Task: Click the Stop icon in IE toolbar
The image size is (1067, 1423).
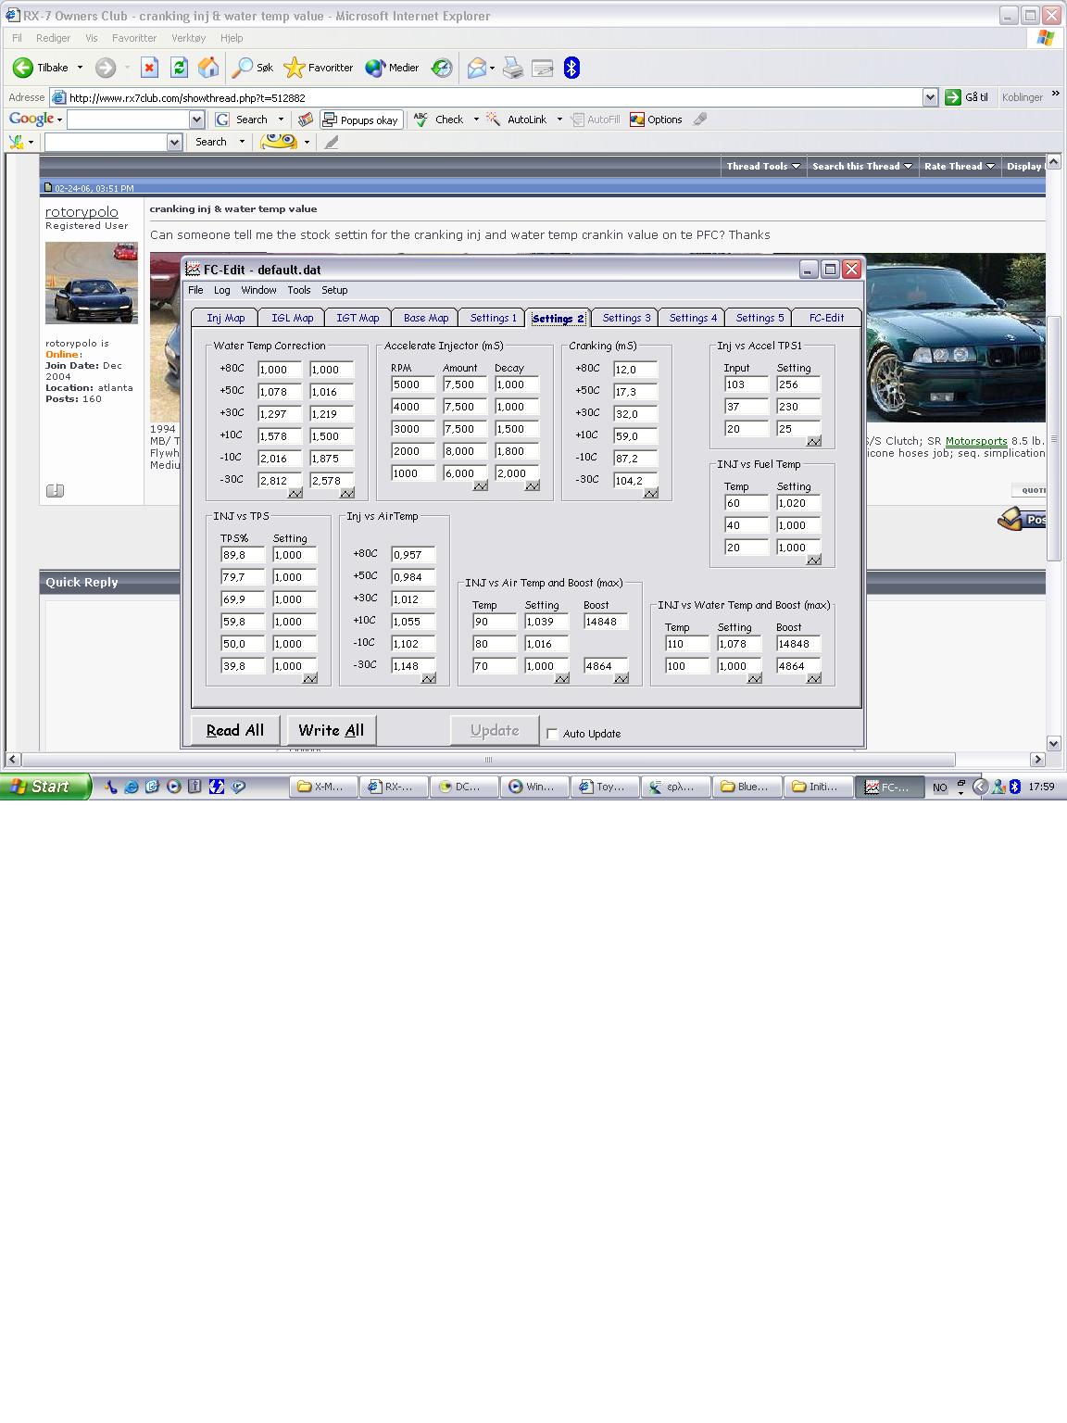Action: click(x=150, y=68)
